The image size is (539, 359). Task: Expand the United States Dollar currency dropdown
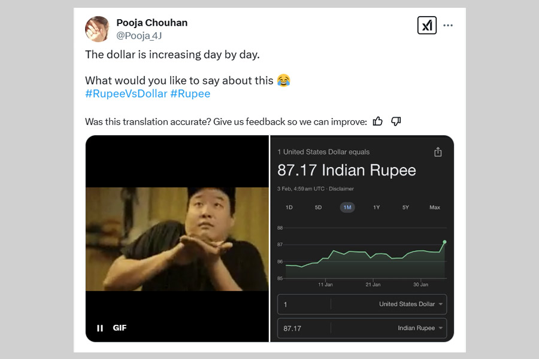(410, 304)
